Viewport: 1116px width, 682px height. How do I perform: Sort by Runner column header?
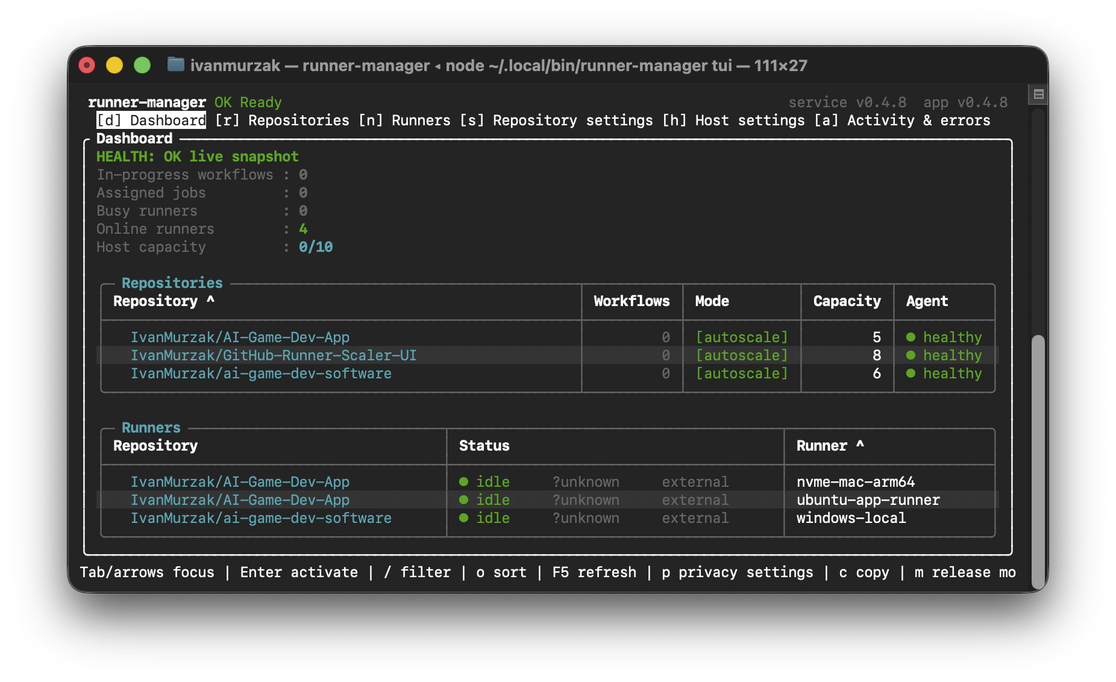pos(830,445)
